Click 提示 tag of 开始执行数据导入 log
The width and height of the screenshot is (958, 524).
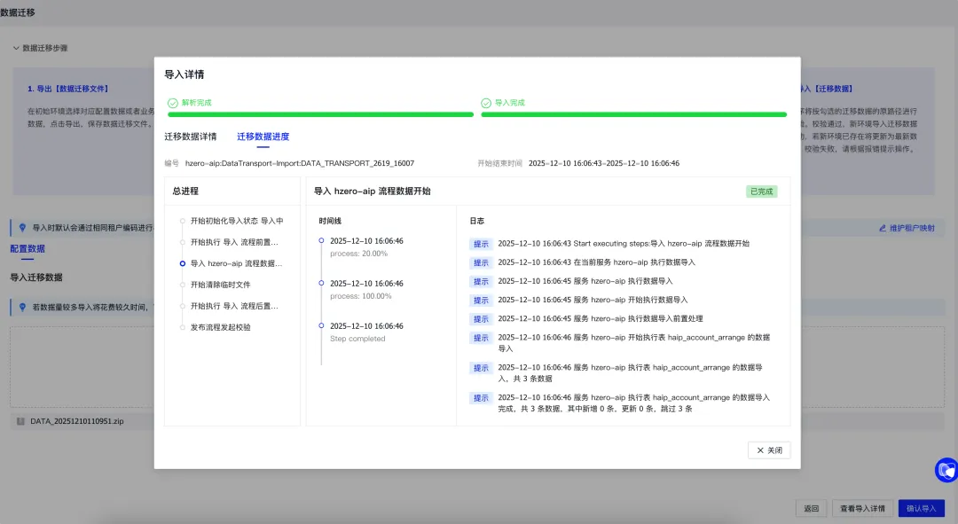point(481,301)
